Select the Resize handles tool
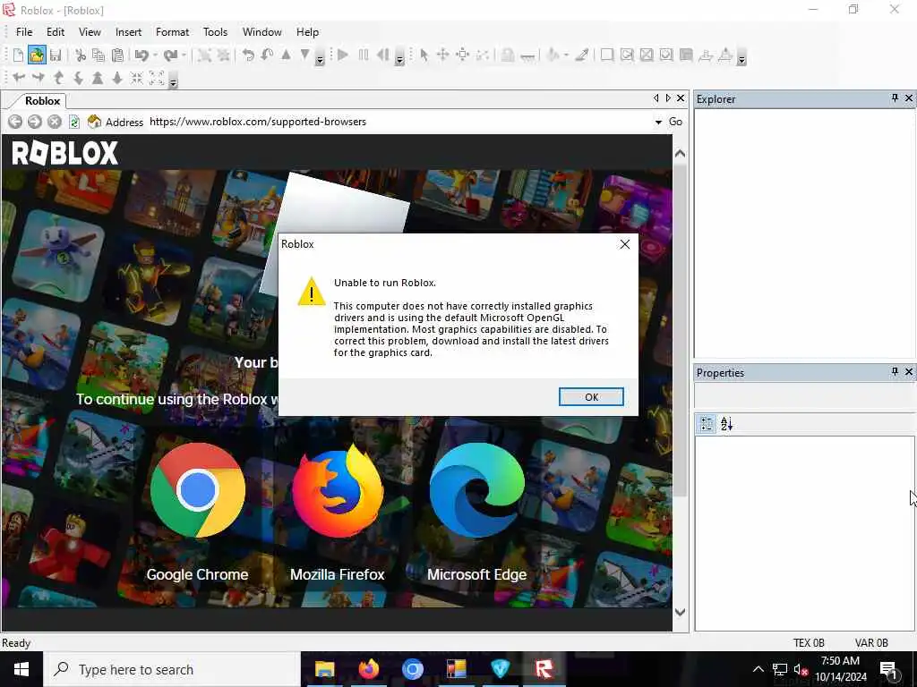917x687 pixels. pos(463,55)
